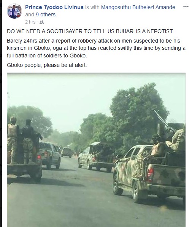Visit Mangosuthu Buthelezi Amande's tagged profile
This screenshot has width=192, height=227.
pyautogui.click(x=138, y=7)
